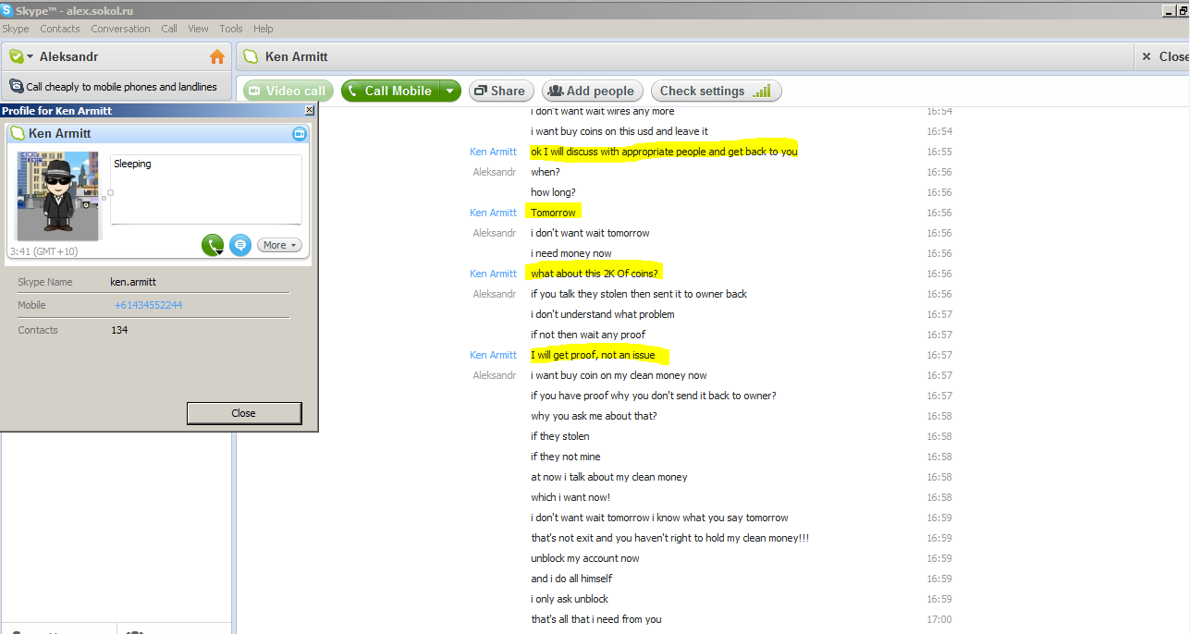Click message 'at now i talk about my clean money'
This screenshot has height=634, width=1190.
click(x=609, y=477)
